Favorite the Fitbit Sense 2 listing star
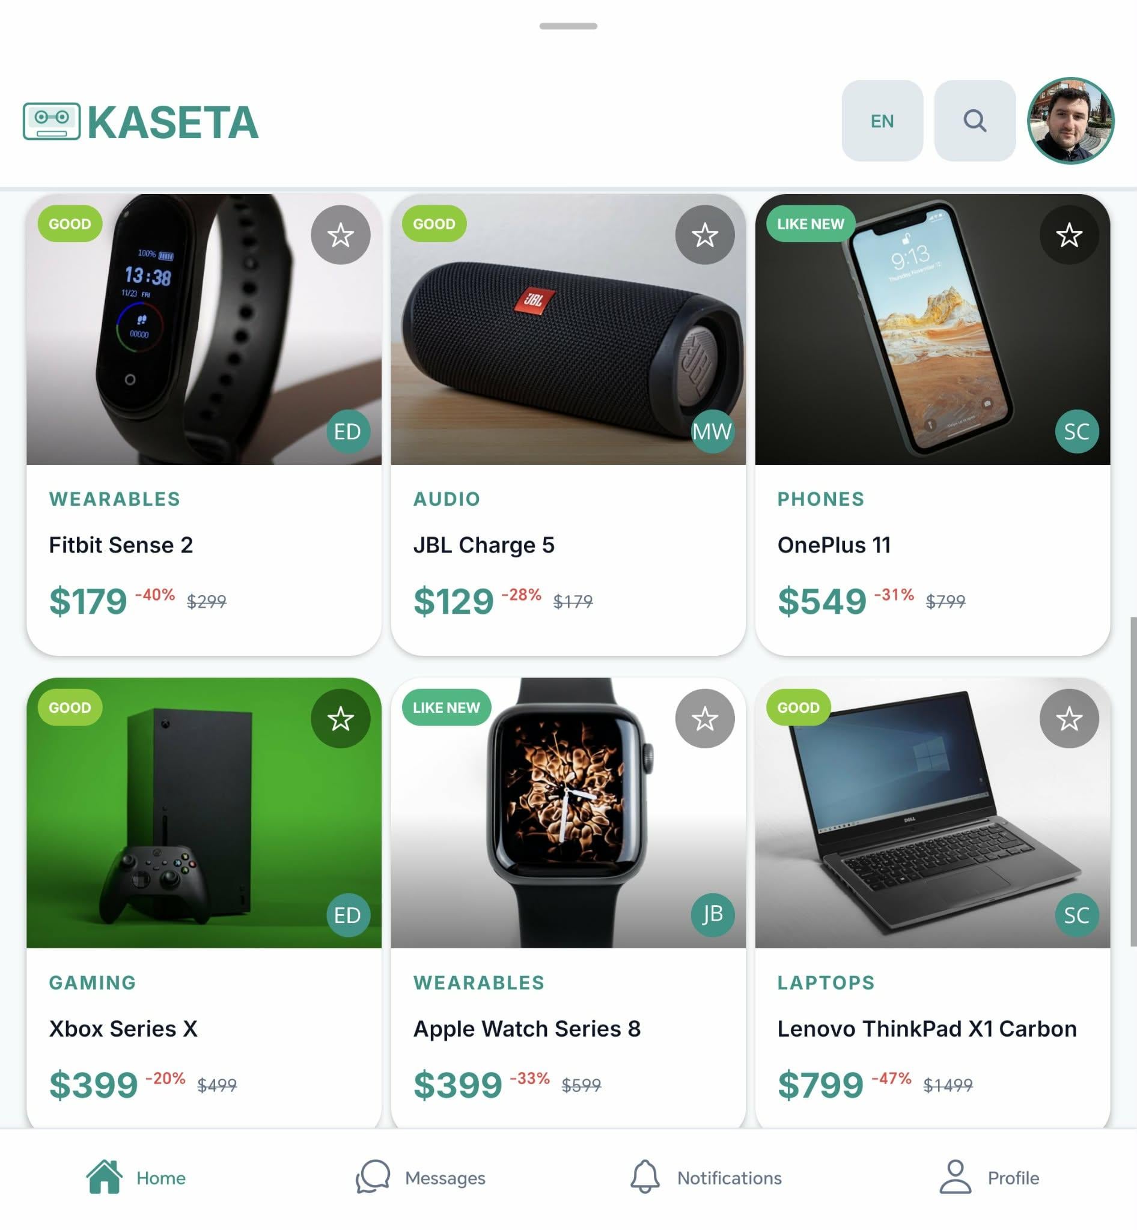1137x1230 pixels. [x=340, y=235]
